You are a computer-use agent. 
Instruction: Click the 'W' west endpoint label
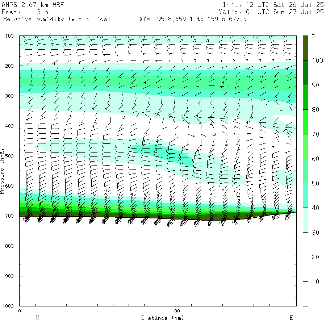pos(38,318)
